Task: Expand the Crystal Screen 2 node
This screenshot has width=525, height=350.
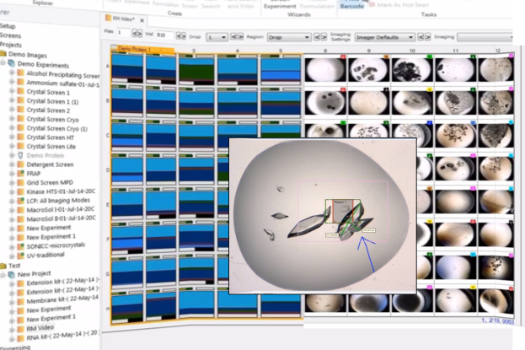Action: (12, 110)
